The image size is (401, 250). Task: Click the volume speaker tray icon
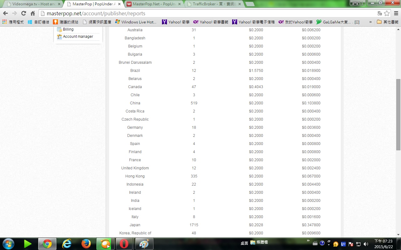[366, 244]
